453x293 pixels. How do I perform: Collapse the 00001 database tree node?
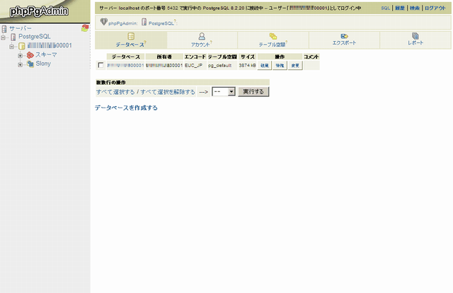11,46
